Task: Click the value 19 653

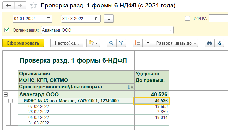Action: 161,106
